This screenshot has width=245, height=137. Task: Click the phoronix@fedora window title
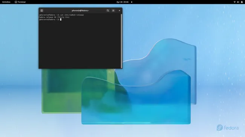coord(80,11)
